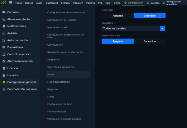Click the green app logo
The image size is (187, 128).
point(4,2)
